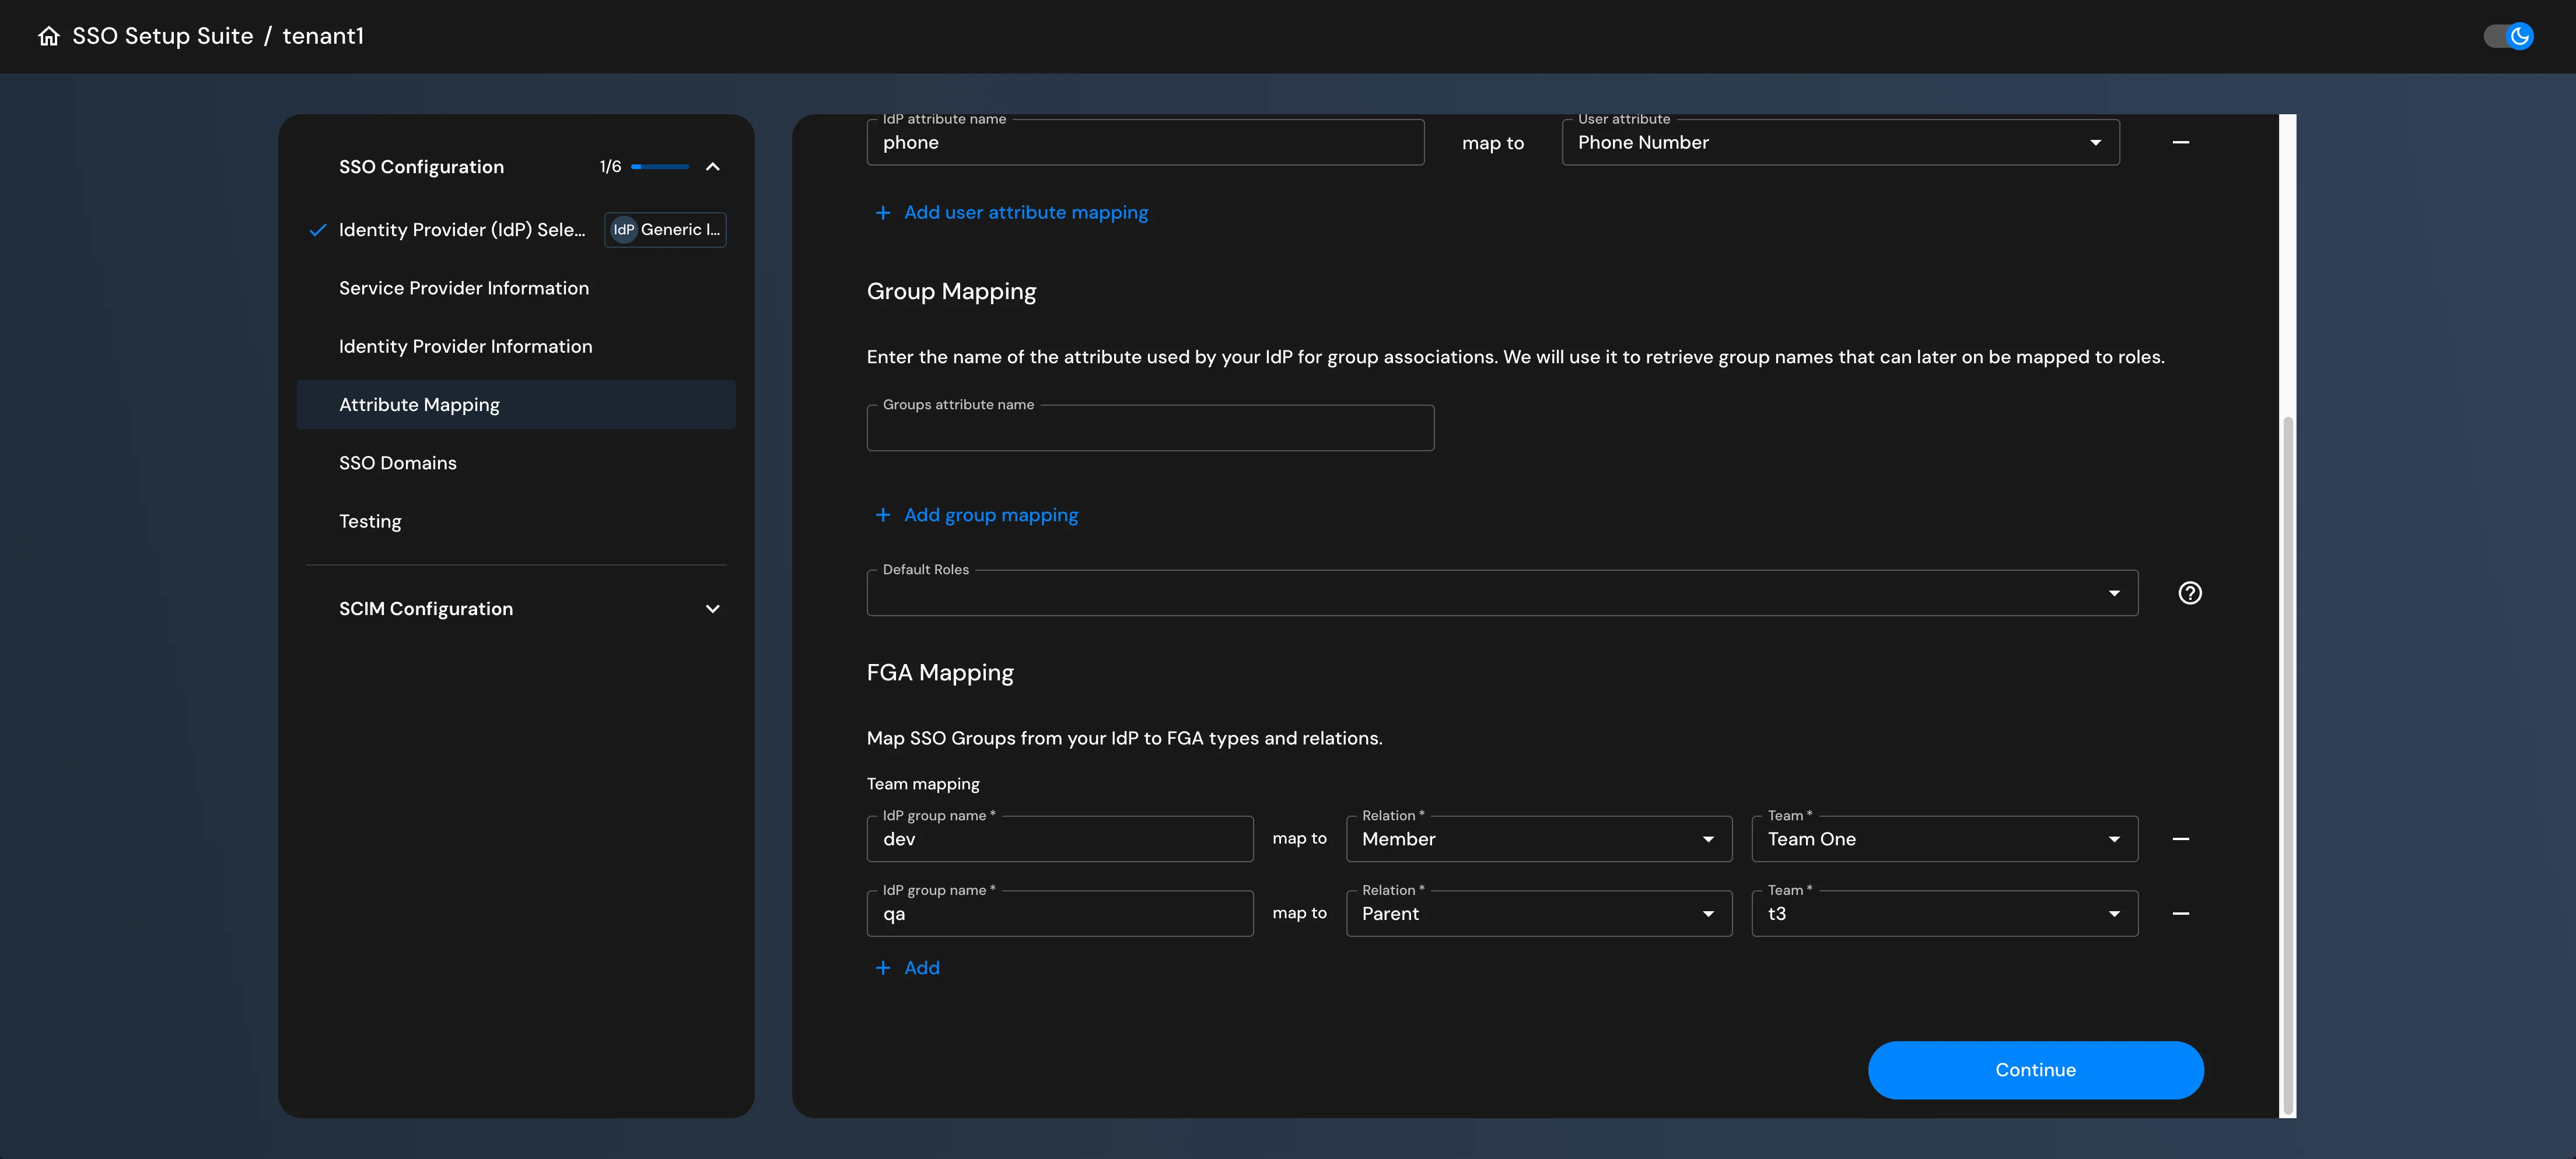Click the 'Team mapping' label

923,784
